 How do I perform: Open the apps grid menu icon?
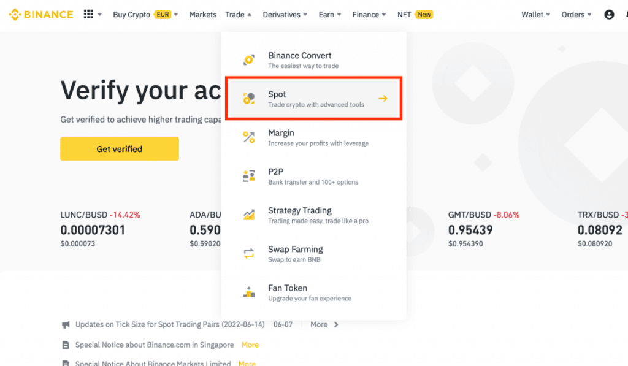[88, 15]
